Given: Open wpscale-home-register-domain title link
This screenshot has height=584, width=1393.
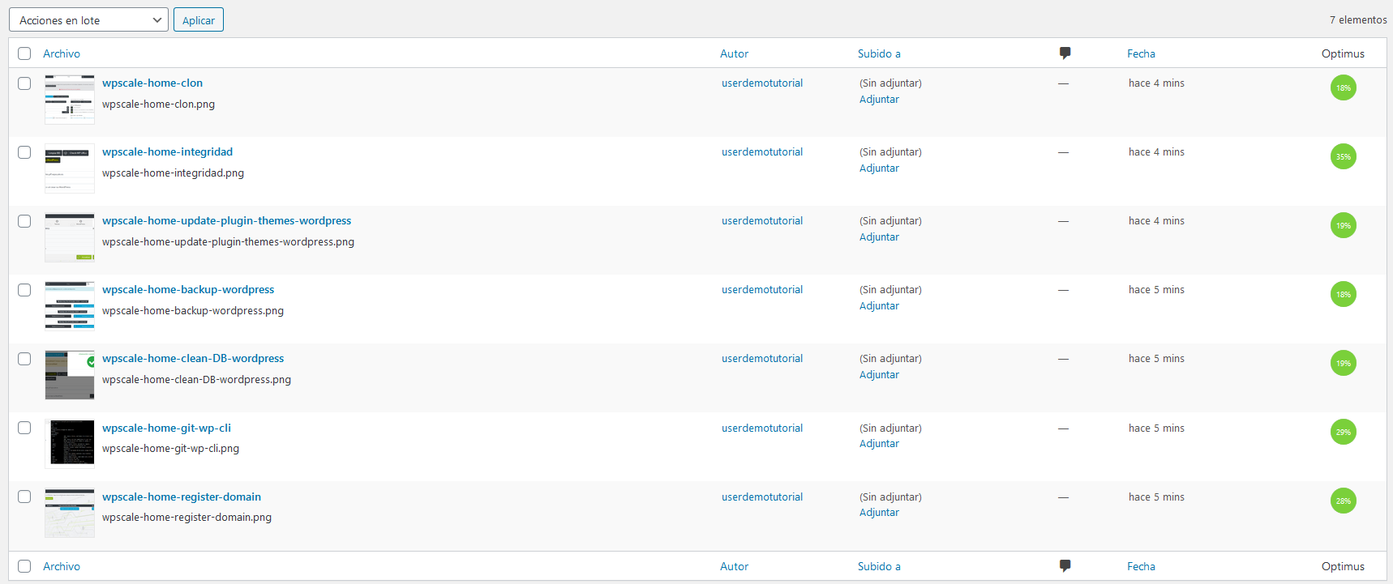Looking at the screenshot, I should point(182,497).
